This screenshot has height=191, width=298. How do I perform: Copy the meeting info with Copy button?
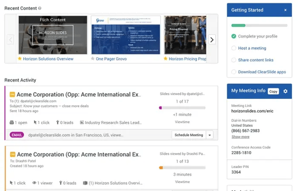click(x=273, y=91)
